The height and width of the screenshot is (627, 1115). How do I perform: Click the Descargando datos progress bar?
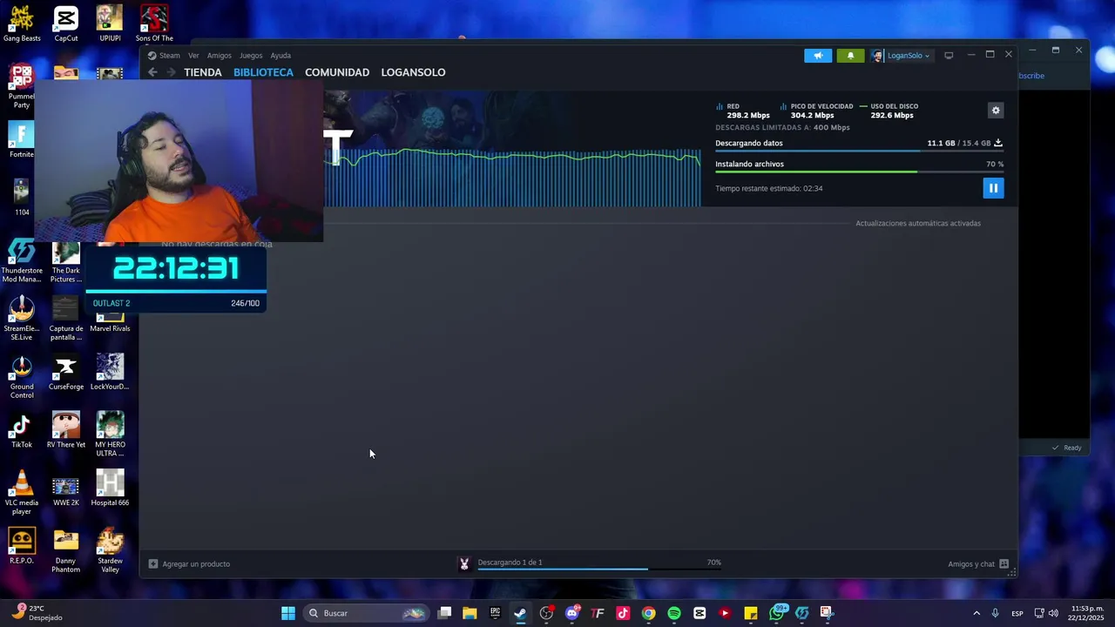[859, 152]
